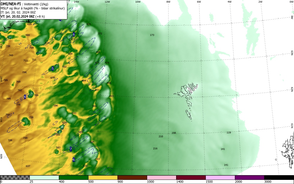Image resolution: width=294 pixels, height=184 pixels.
Task: Click the CAPE value 210
Action: [161, 136]
